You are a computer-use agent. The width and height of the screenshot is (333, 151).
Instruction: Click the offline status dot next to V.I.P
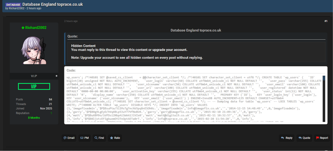(x=56, y=76)
